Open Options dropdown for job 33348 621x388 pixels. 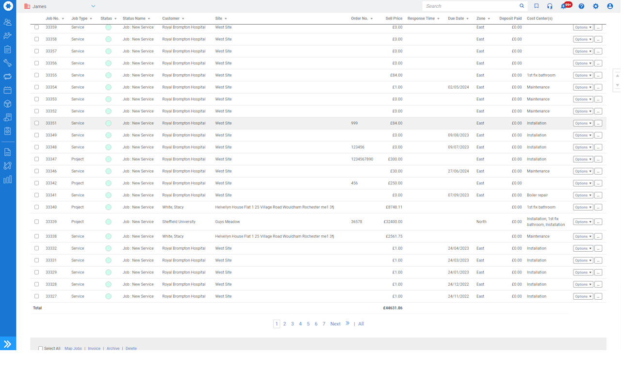click(x=583, y=147)
